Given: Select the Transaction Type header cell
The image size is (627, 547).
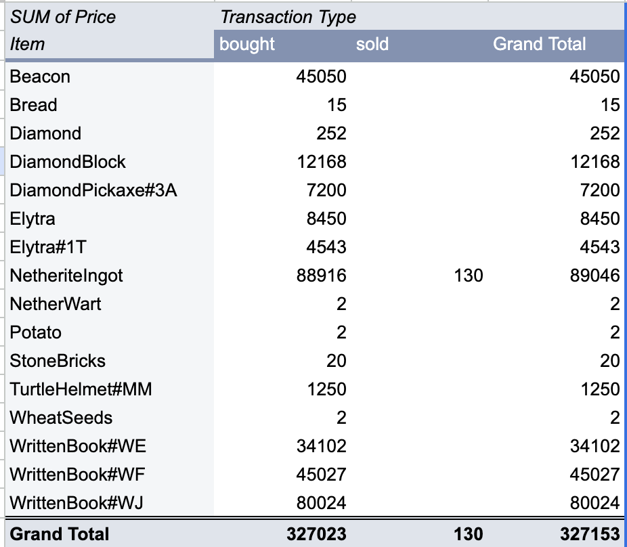Looking at the screenshot, I should coord(288,17).
